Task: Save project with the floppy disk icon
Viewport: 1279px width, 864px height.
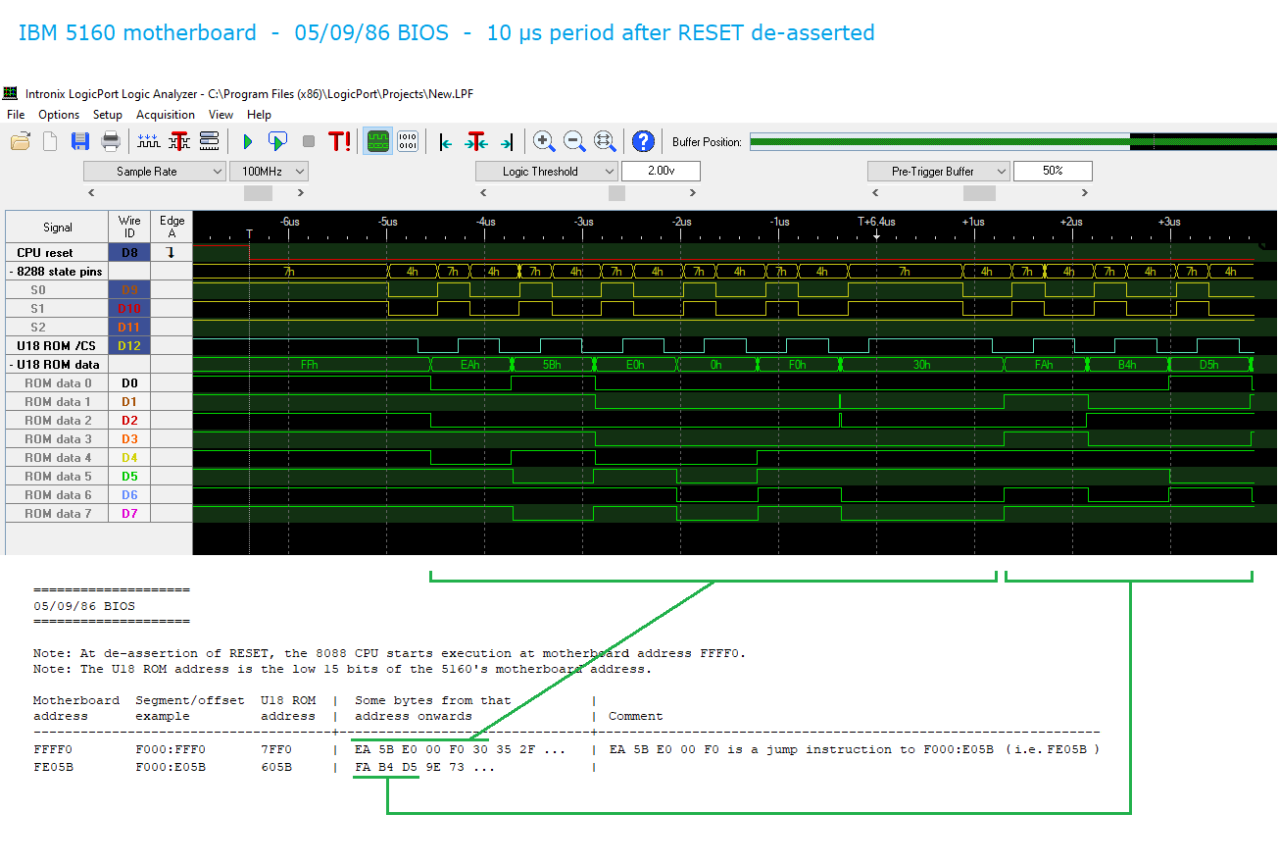Action: [x=80, y=141]
